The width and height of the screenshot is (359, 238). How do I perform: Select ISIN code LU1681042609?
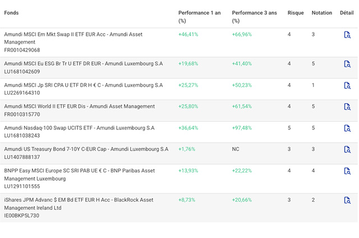(22, 72)
